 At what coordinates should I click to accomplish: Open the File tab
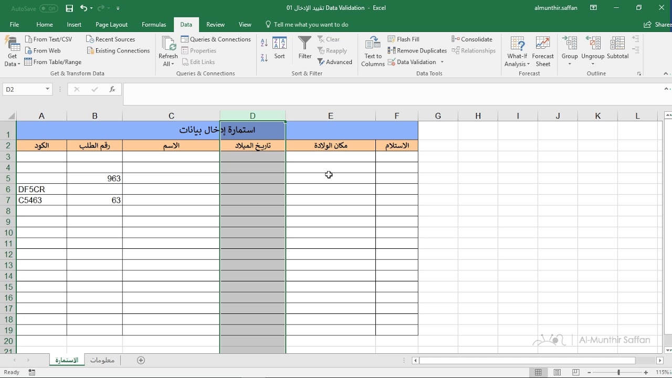click(14, 25)
